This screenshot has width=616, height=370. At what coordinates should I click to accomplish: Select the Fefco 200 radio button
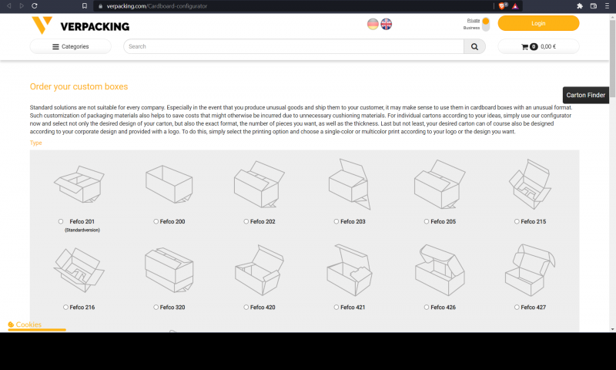tap(156, 221)
